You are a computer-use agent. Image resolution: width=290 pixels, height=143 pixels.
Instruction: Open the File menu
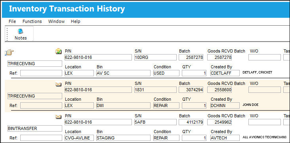12,21
